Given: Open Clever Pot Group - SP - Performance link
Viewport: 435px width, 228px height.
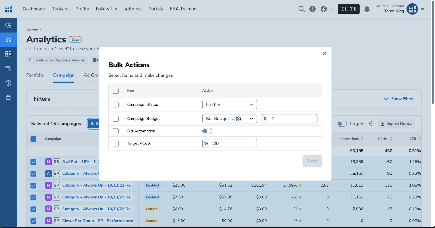Looking at the screenshot, I should (x=98, y=221).
